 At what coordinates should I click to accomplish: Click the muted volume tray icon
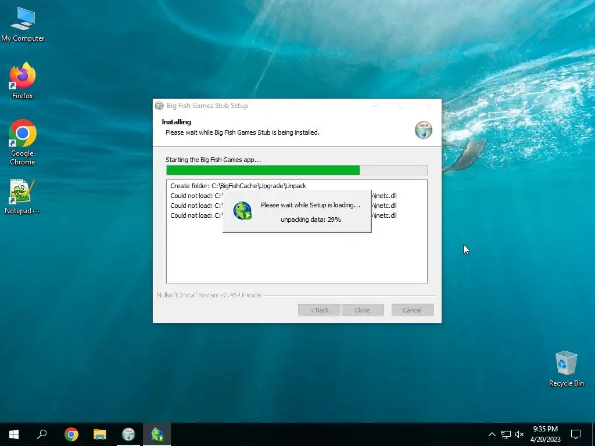coord(519,434)
